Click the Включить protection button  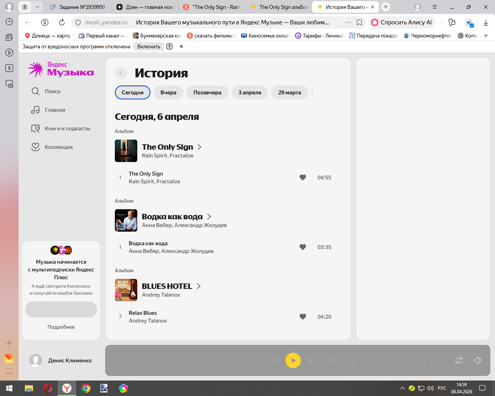pyautogui.click(x=149, y=46)
